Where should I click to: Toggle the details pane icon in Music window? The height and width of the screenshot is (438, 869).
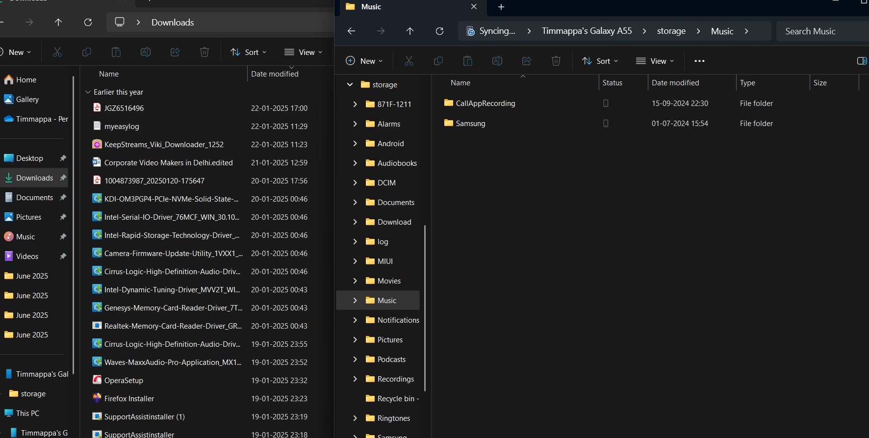[862, 61]
